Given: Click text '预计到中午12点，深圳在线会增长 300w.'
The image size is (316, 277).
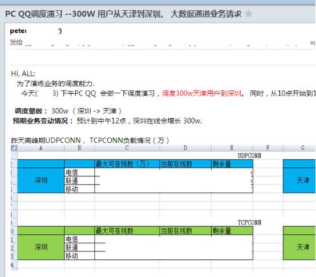Looking at the screenshot, I should (x=139, y=121).
